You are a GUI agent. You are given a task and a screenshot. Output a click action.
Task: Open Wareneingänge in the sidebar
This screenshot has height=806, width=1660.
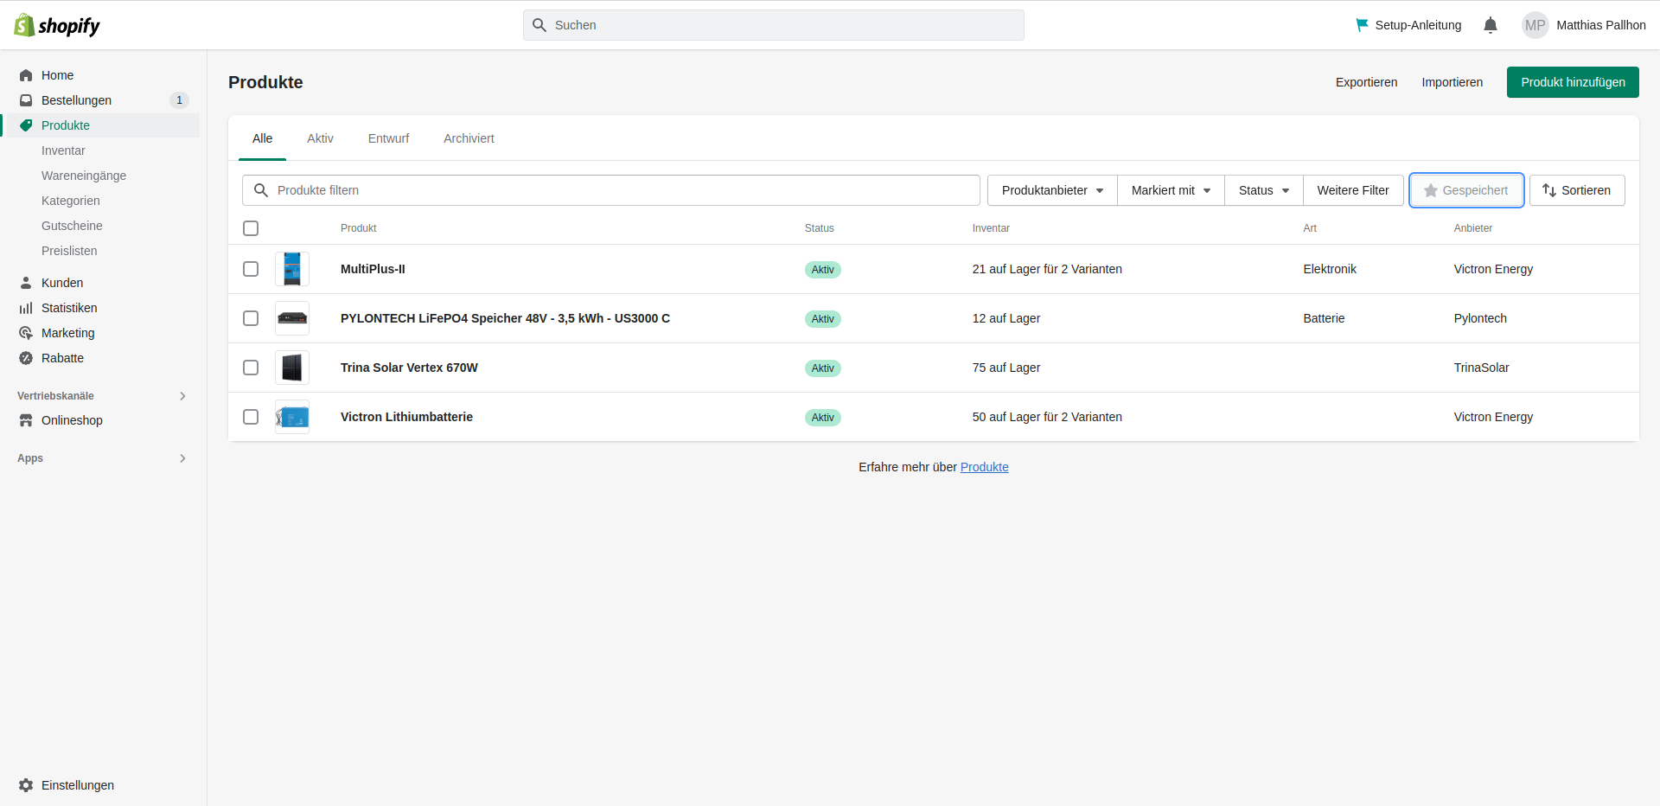[84, 176]
